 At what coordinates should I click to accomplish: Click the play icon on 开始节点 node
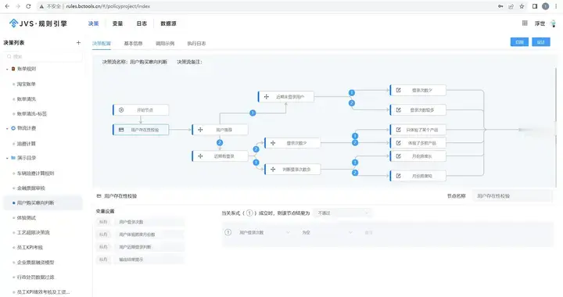coord(121,110)
